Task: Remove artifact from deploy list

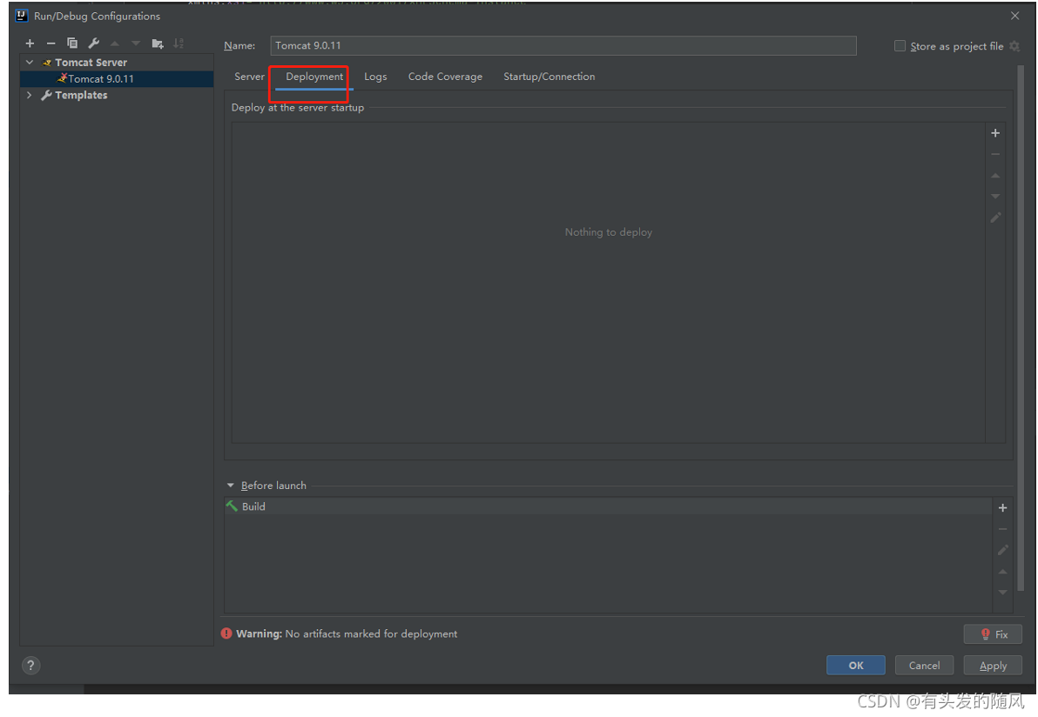Action: click(995, 154)
